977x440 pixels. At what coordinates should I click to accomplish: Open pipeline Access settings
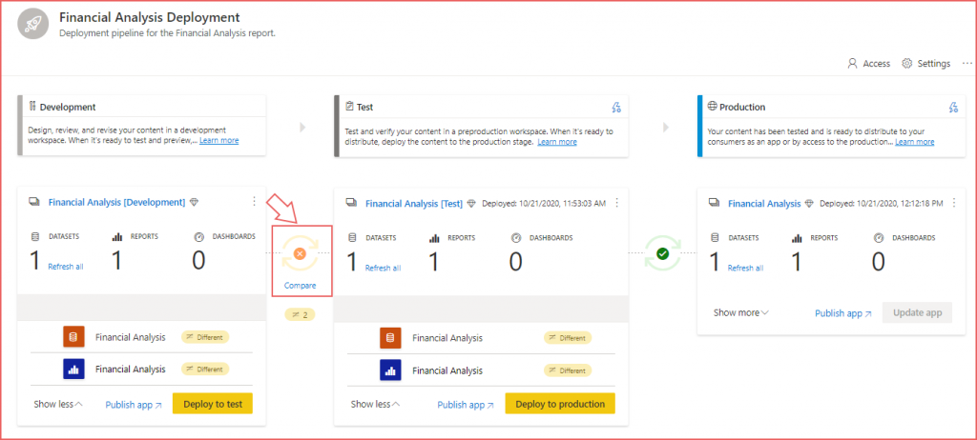coord(868,64)
